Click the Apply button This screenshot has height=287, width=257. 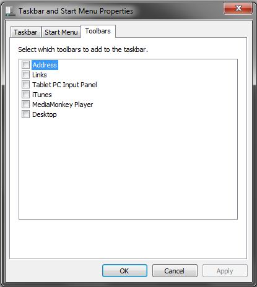pyautogui.click(x=225, y=271)
